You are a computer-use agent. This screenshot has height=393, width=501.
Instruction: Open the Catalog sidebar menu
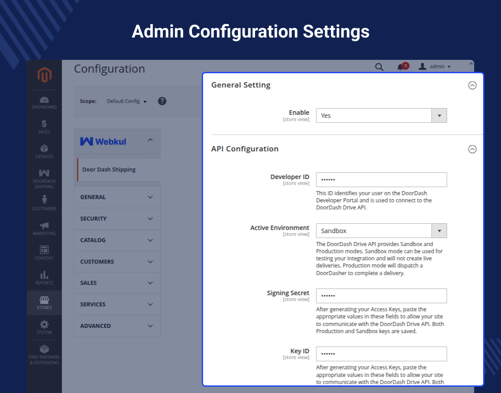(x=44, y=152)
